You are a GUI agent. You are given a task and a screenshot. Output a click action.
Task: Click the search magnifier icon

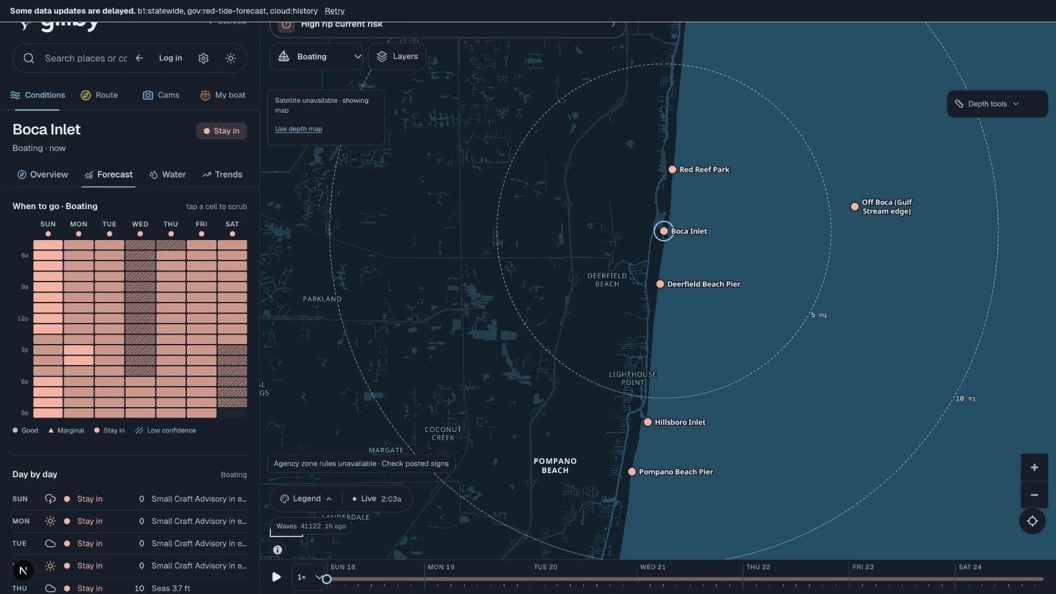[x=28, y=58]
